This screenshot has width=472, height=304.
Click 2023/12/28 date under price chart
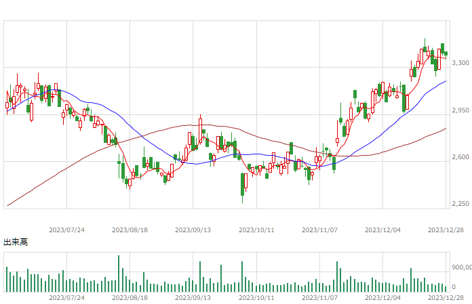tap(446, 230)
